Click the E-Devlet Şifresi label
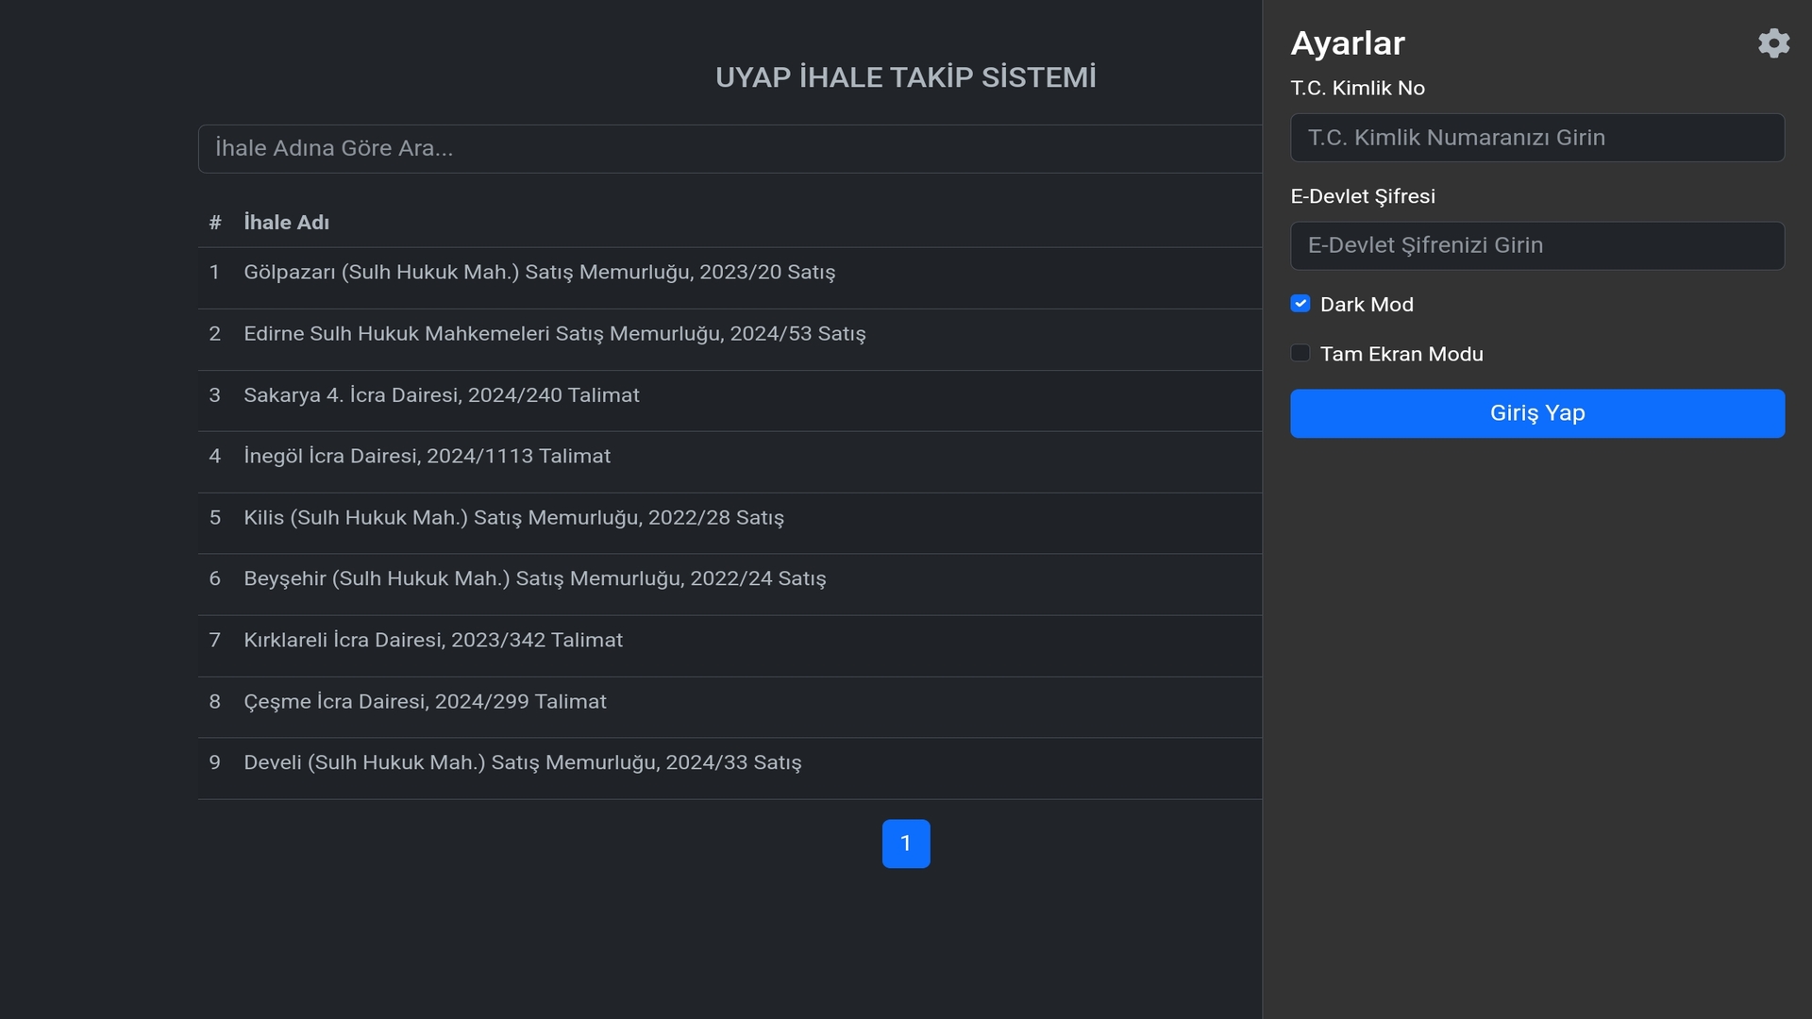The width and height of the screenshot is (1812, 1019). (1363, 196)
